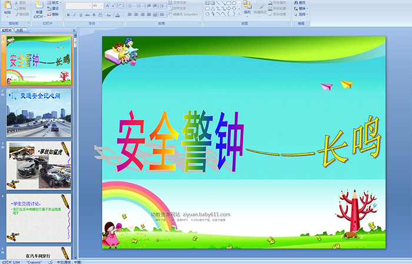Click the Decrease Indent icon
Viewport: 412px width, 264px height.
(148, 5)
